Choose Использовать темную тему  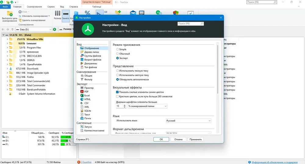[117, 71]
